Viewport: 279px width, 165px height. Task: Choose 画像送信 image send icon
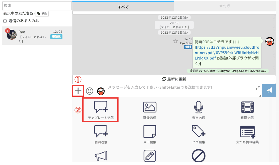tap(150, 110)
